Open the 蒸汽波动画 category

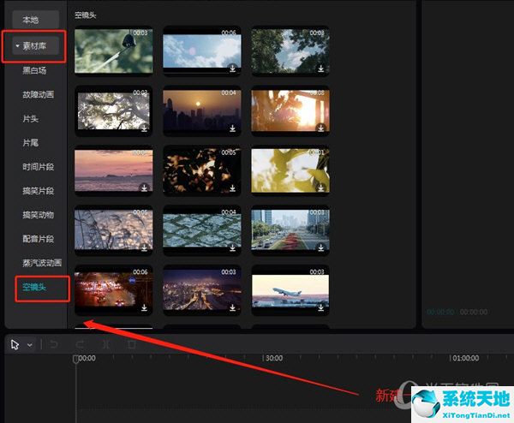pyautogui.click(x=41, y=262)
